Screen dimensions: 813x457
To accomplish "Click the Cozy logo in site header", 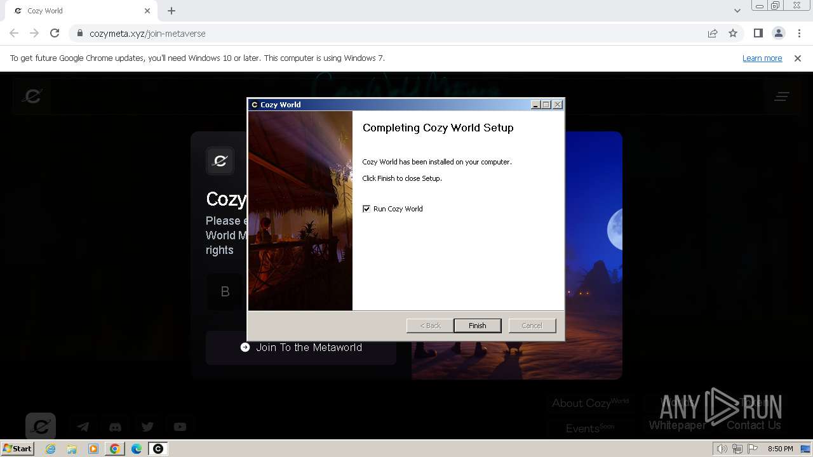I will pyautogui.click(x=32, y=96).
